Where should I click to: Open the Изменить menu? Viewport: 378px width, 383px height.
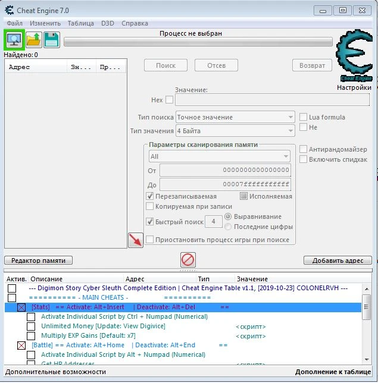(45, 23)
